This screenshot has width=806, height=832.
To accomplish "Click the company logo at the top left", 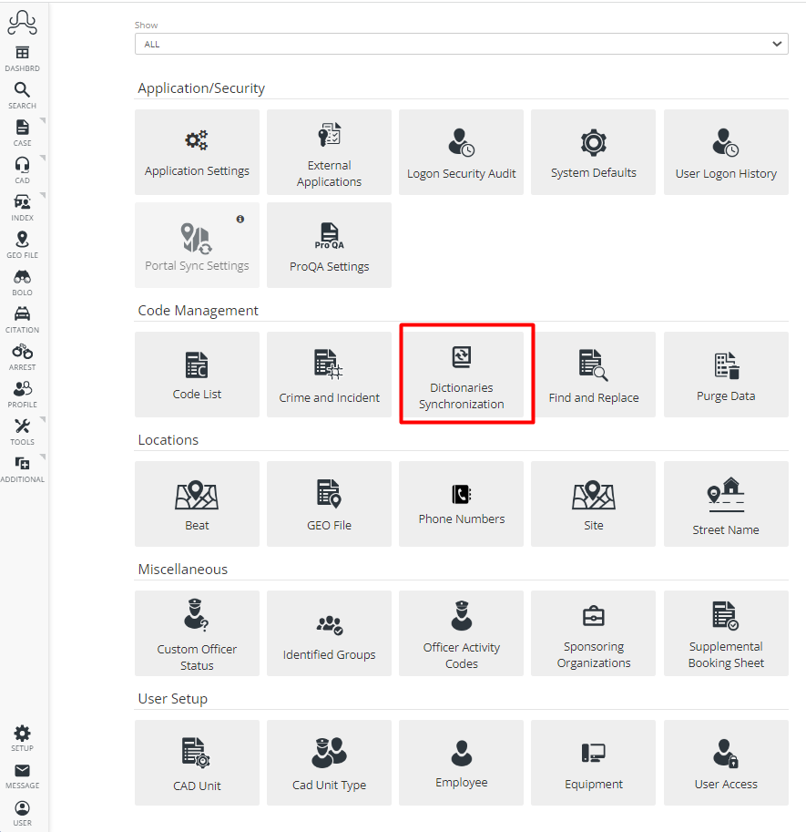I will click(22, 23).
